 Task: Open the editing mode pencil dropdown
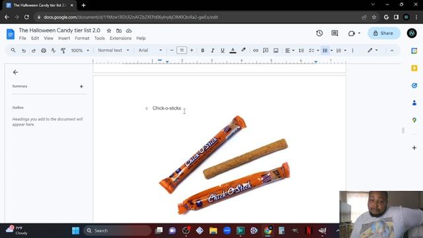[x=373, y=50]
